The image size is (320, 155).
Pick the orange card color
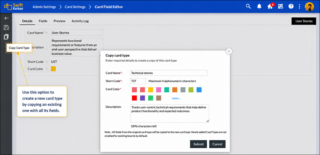[175, 90]
